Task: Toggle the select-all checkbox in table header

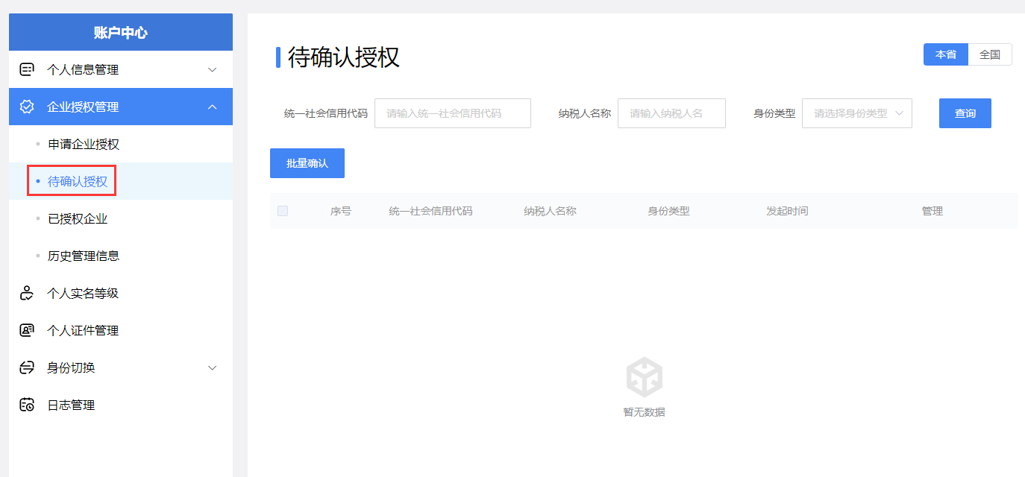Action: click(283, 211)
